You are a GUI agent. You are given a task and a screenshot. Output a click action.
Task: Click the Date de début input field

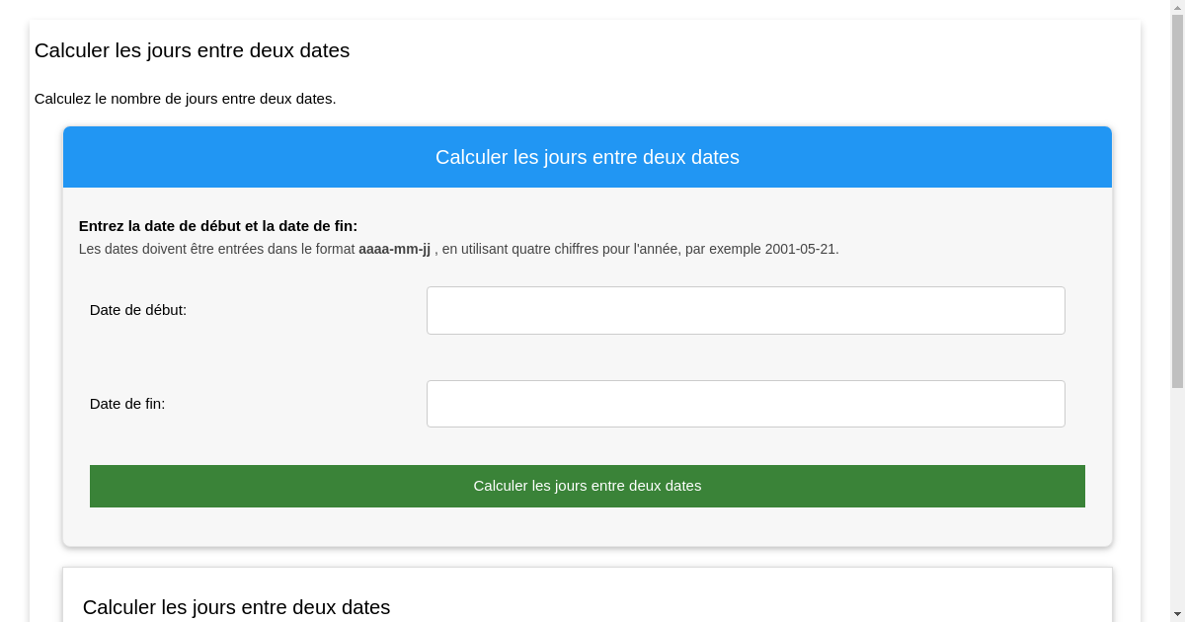click(746, 310)
